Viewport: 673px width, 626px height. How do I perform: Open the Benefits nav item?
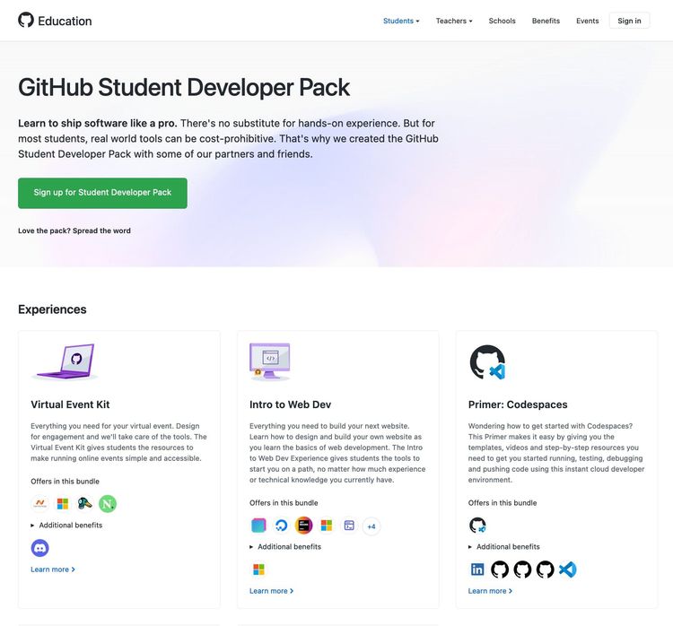pyautogui.click(x=546, y=21)
